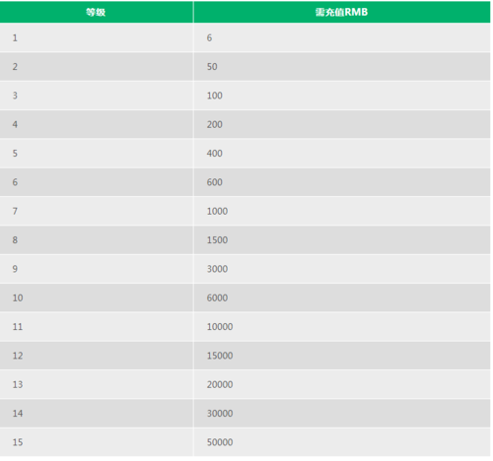Click the 6000 value cell
The height and width of the screenshot is (461, 493).
(x=342, y=297)
